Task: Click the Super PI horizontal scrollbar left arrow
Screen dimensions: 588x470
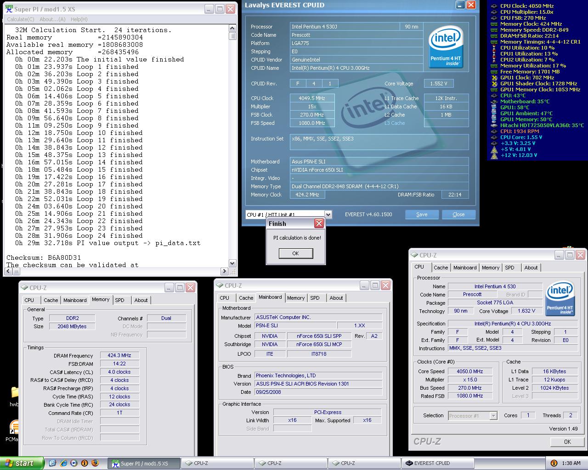Action: (x=7, y=271)
